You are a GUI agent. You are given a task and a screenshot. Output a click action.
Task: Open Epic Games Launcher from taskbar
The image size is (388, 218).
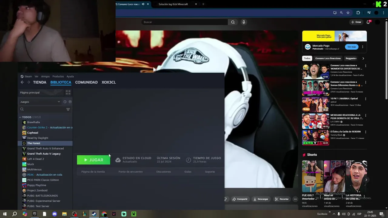coord(35,214)
